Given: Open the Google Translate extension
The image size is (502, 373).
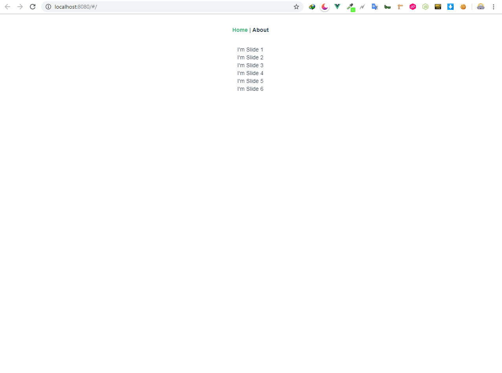Looking at the screenshot, I should tap(375, 7).
